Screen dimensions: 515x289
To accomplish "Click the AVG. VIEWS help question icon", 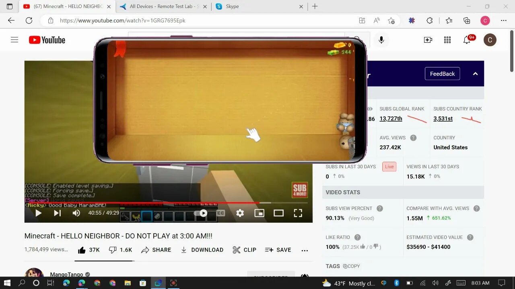I will 413,138.
